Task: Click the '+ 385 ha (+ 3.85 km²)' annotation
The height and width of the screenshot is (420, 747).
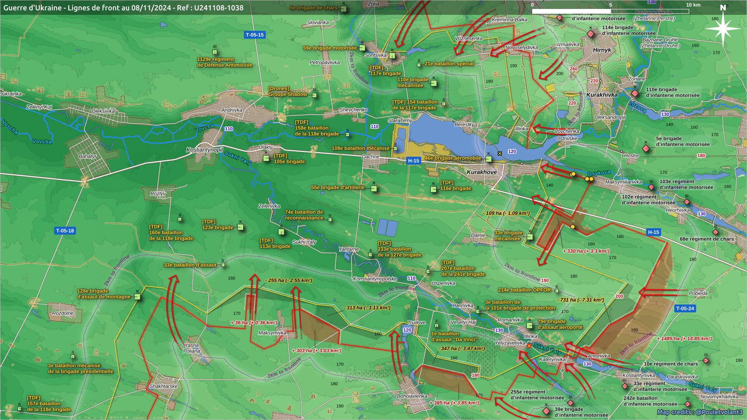Action: coord(454,403)
